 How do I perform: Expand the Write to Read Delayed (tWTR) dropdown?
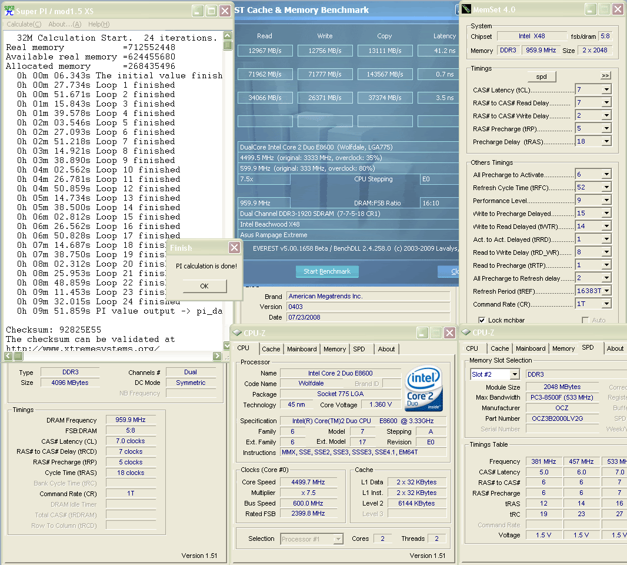coord(606,226)
